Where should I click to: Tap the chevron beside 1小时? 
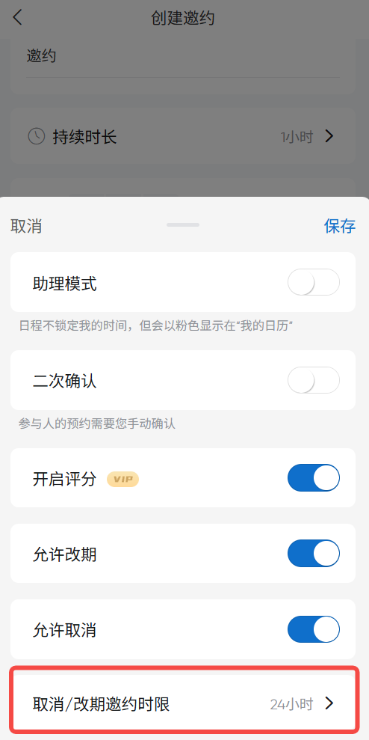(x=329, y=136)
